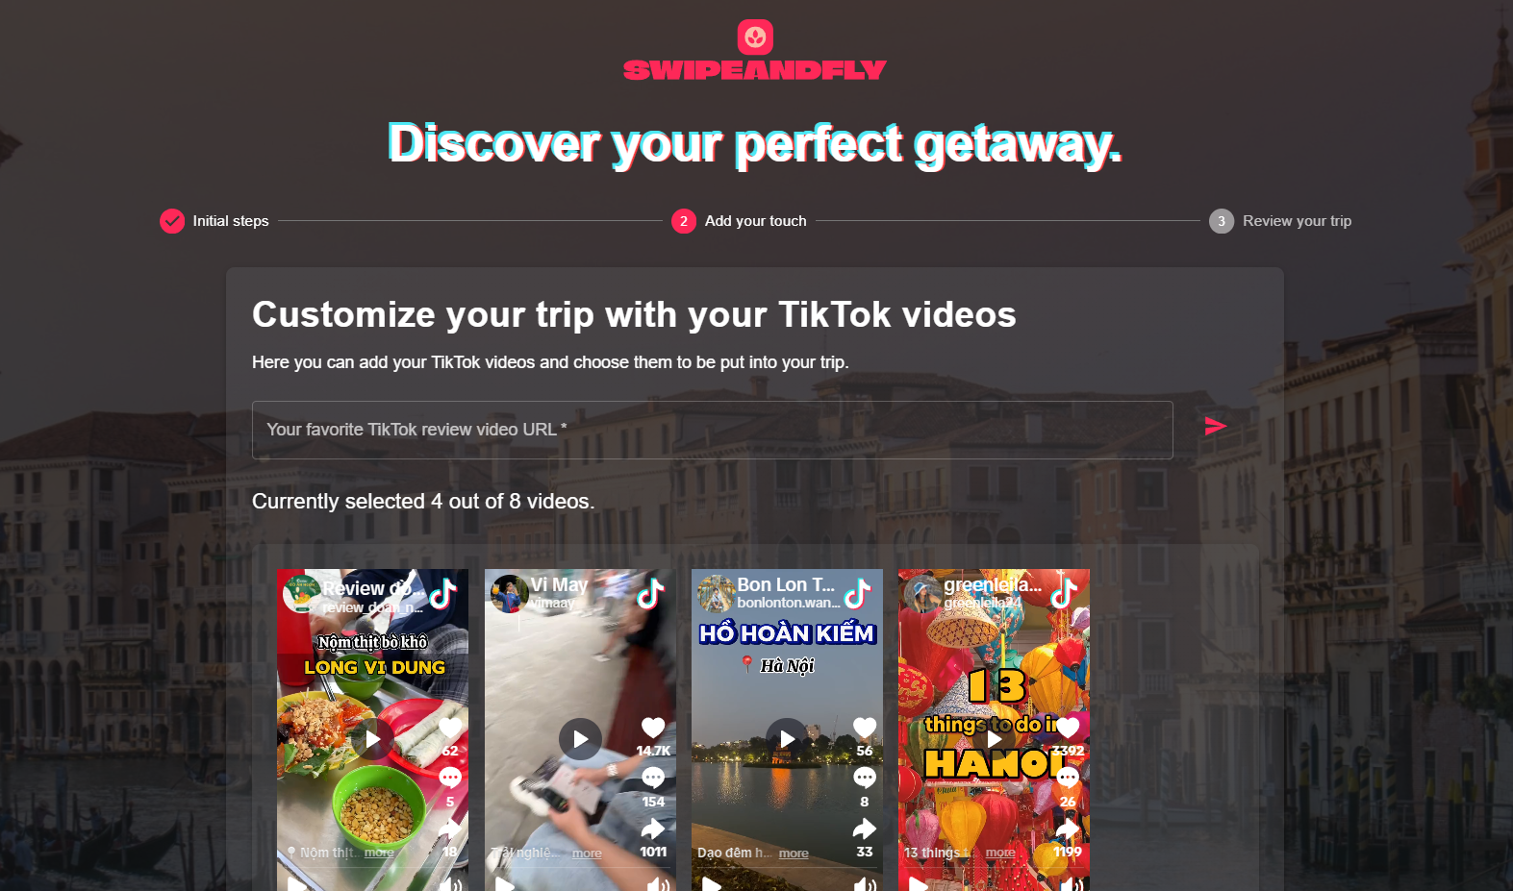Like the Review food video with 62 hearts
This screenshot has width=1513, height=891.
[450, 728]
